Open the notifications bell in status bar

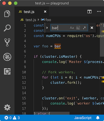point(98,118)
